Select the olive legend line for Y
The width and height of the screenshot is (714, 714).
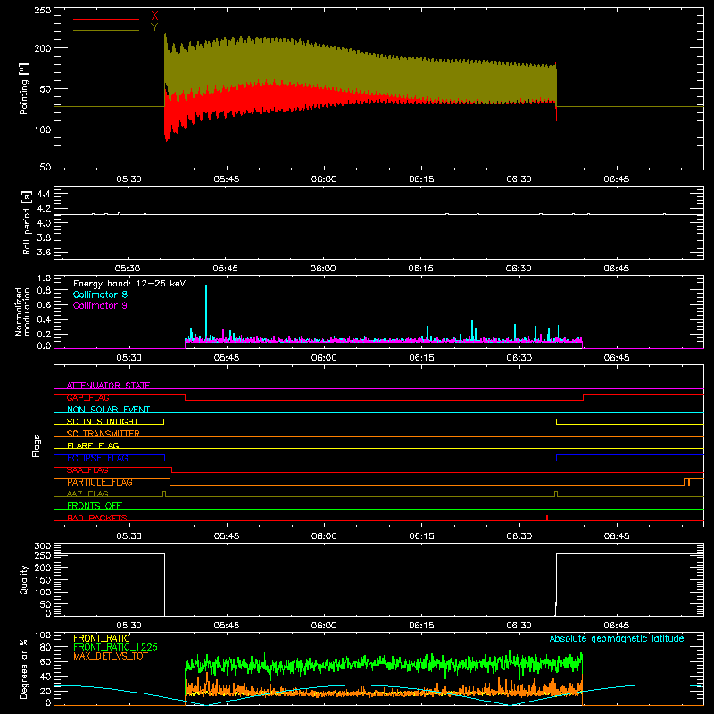click(106, 30)
